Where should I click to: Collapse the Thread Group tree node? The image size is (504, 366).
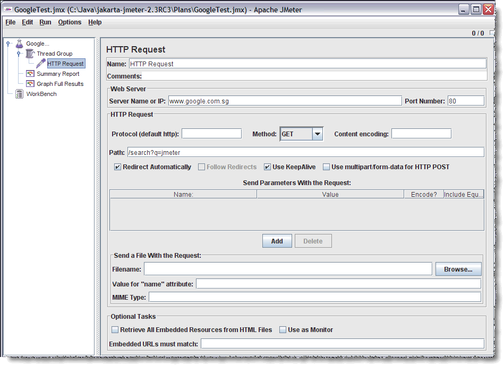click(19, 54)
